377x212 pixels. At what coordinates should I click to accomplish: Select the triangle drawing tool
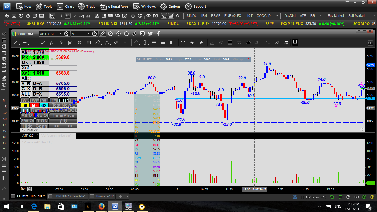(x=107, y=43)
